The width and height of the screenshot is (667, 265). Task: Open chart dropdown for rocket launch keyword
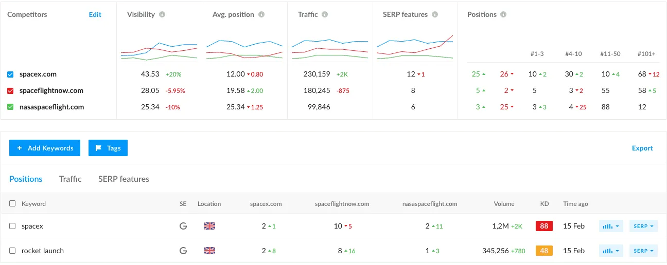pyautogui.click(x=611, y=251)
